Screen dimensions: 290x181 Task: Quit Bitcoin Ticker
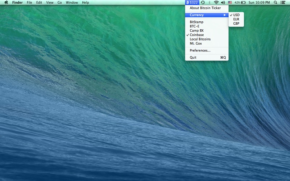(193, 58)
